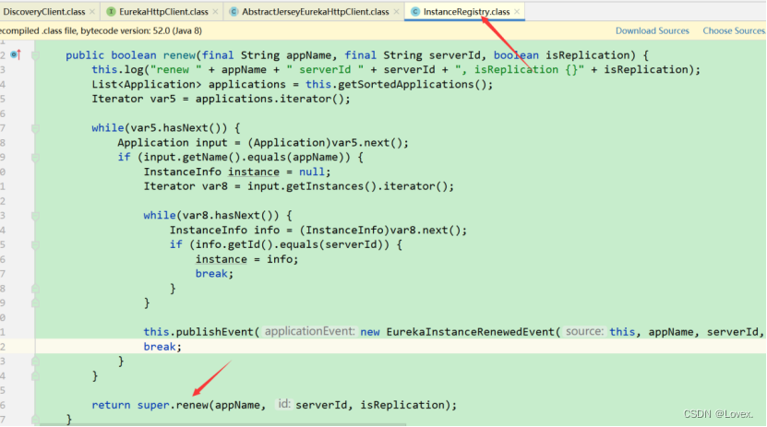Click the 'InstanceInfo instance = null;' declaration
This screenshot has width=767, height=427.
pyautogui.click(x=237, y=172)
